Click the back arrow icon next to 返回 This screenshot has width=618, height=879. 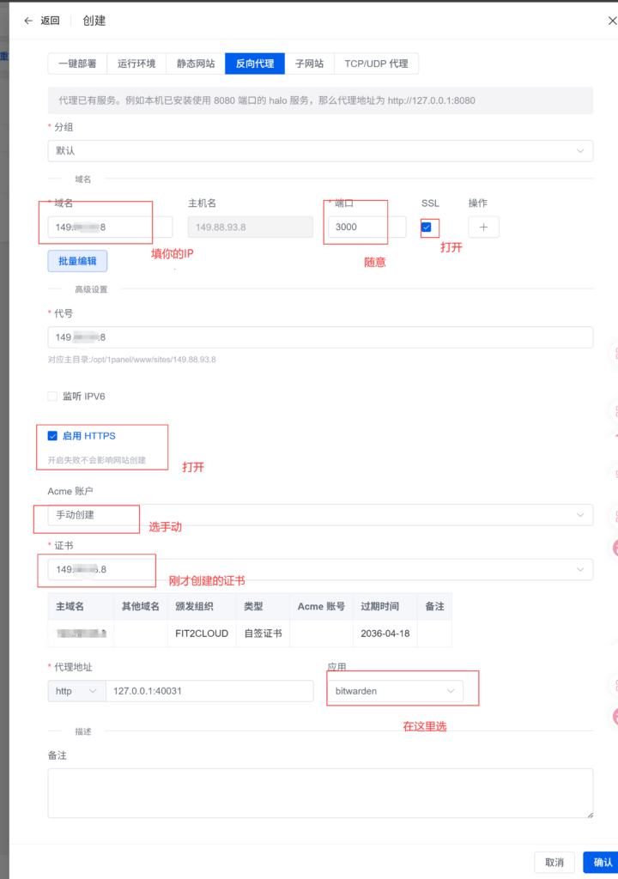[x=28, y=21]
